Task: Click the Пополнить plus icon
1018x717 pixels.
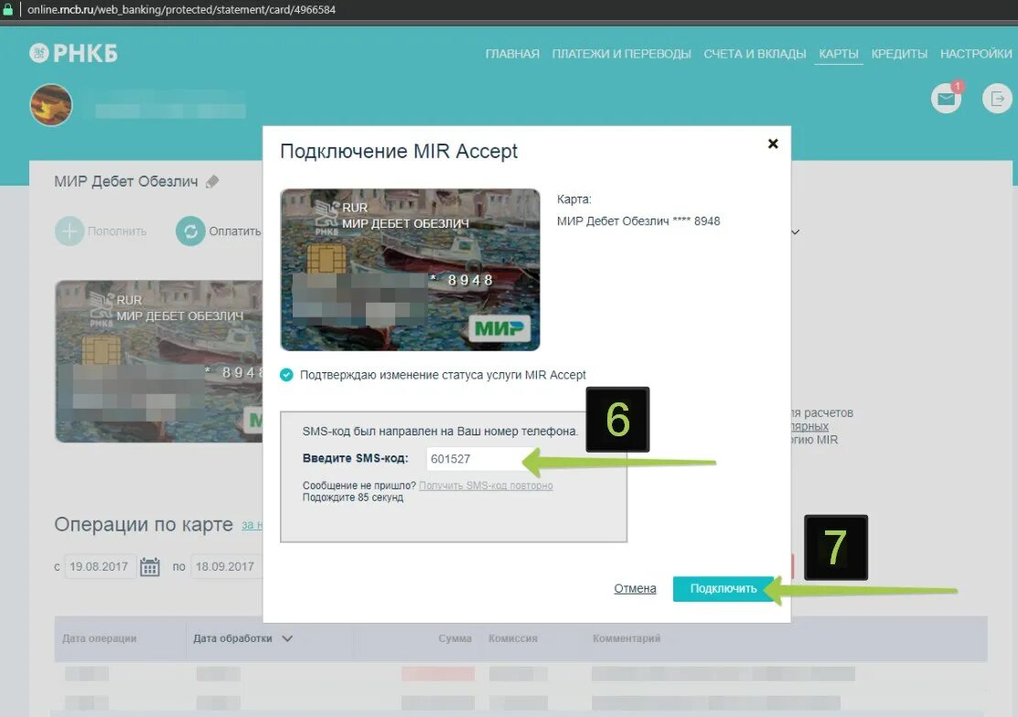Action: [70, 231]
